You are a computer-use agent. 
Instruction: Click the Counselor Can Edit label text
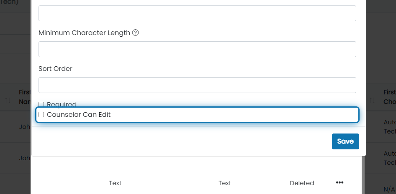click(x=79, y=115)
